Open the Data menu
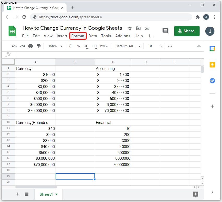222x202 pixels. [x=93, y=36]
